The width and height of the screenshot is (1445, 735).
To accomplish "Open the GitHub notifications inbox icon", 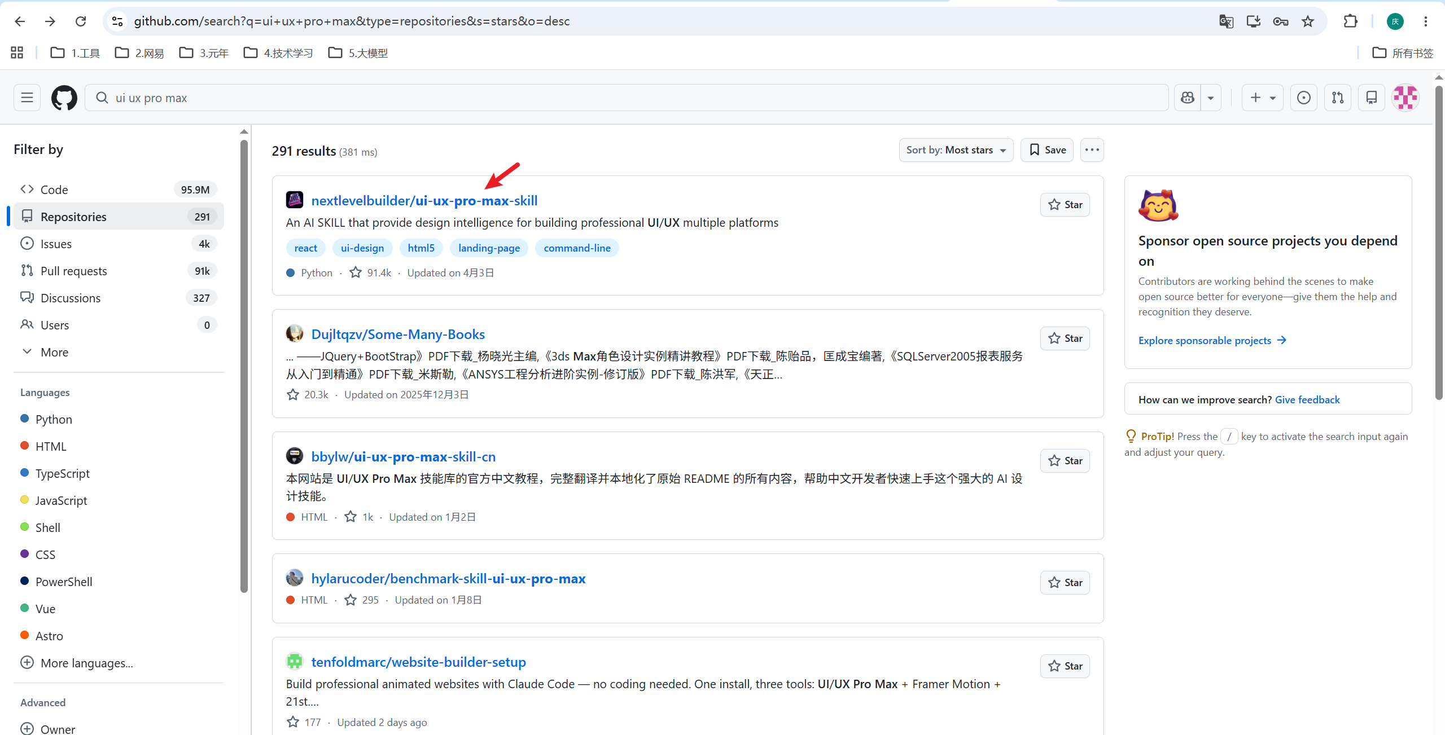I will click(x=1372, y=98).
